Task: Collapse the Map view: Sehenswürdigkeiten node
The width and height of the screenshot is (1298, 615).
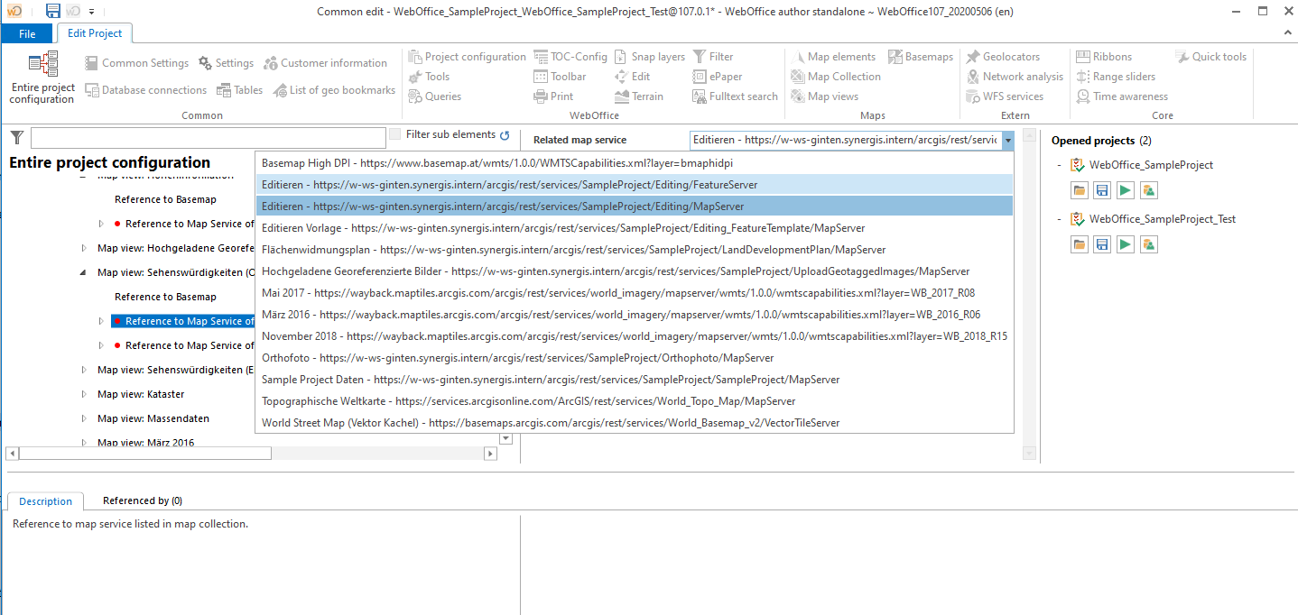Action: tap(81, 271)
